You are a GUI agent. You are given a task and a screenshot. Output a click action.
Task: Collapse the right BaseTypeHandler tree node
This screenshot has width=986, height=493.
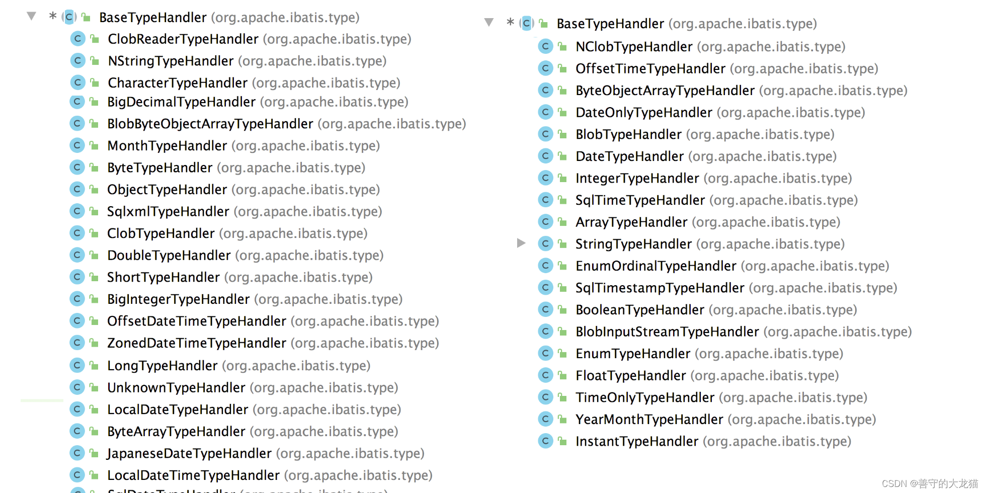click(488, 22)
